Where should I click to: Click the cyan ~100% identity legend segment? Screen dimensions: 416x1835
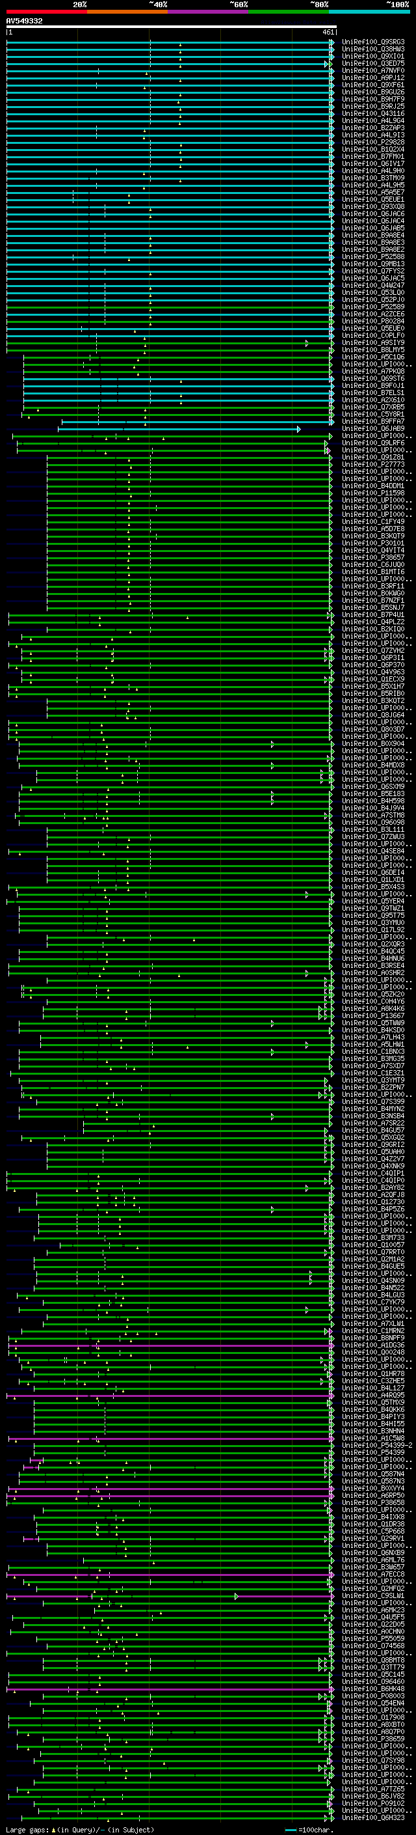pyautogui.click(x=369, y=12)
